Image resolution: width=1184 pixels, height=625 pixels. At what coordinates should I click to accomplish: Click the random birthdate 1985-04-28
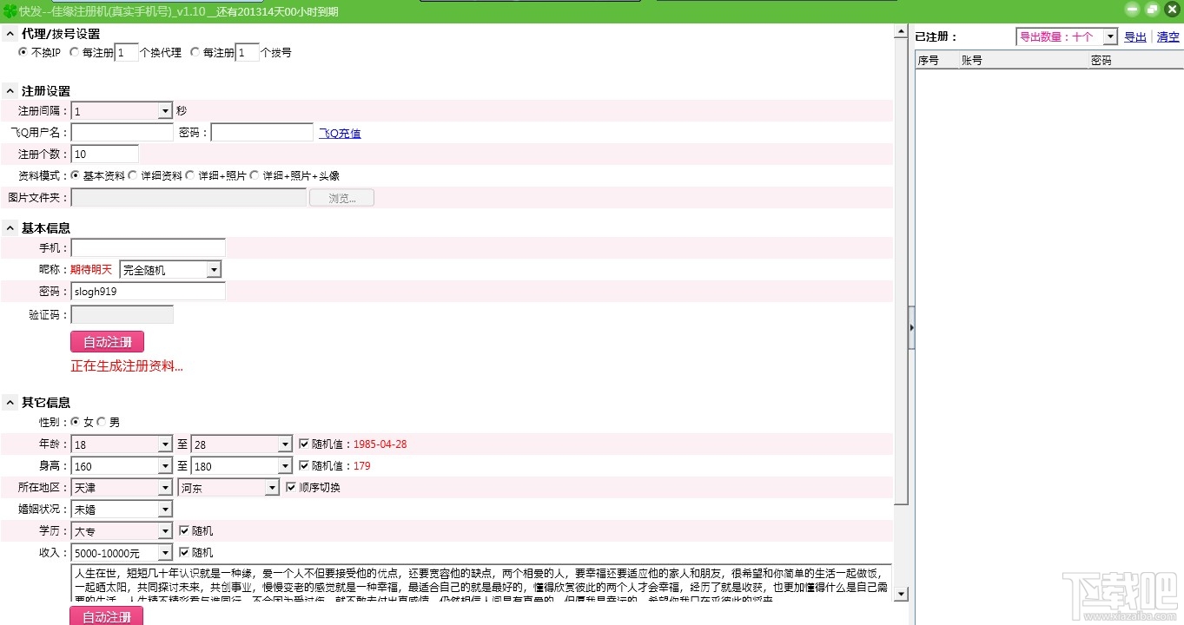380,444
